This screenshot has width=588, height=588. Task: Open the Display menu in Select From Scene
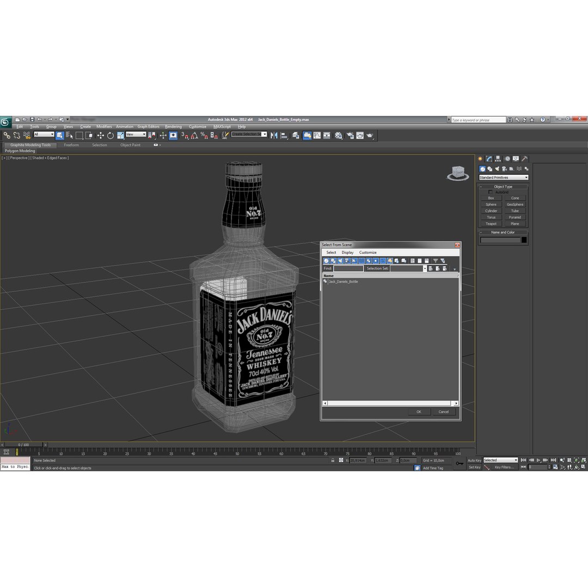pos(347,253)
